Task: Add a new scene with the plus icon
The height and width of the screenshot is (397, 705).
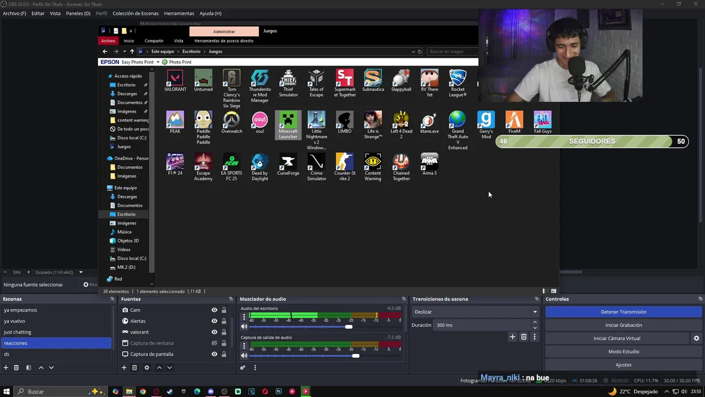Action: coord(6,368)
